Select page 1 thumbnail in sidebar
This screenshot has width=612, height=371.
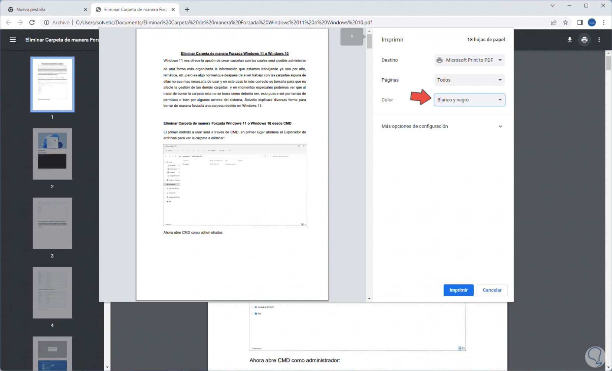(x=52, y=84)
